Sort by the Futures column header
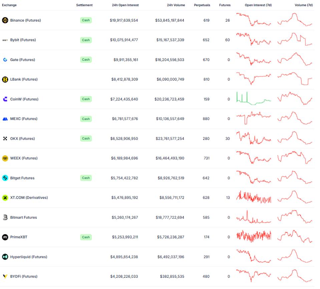Image resolution: width=320 pixels, height=289 pixels. [225, 5]
